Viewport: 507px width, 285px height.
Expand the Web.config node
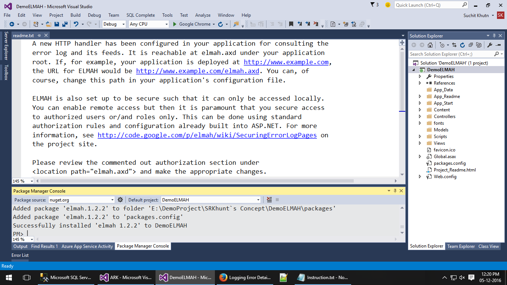click(x=420, y=177)
